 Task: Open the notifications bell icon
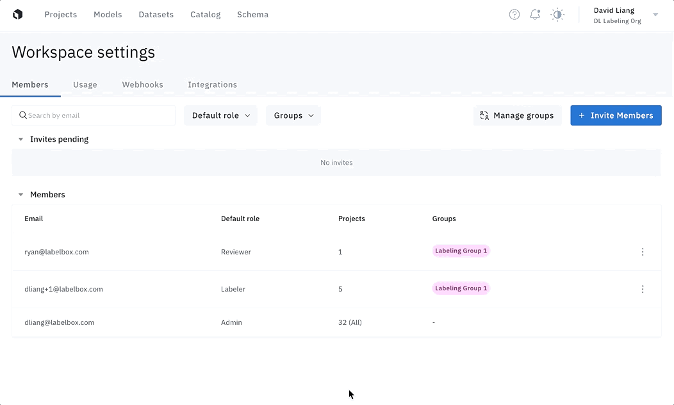535,15
